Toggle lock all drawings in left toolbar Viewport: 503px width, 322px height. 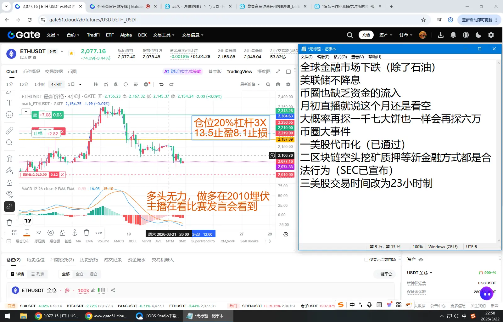point(9,183)
